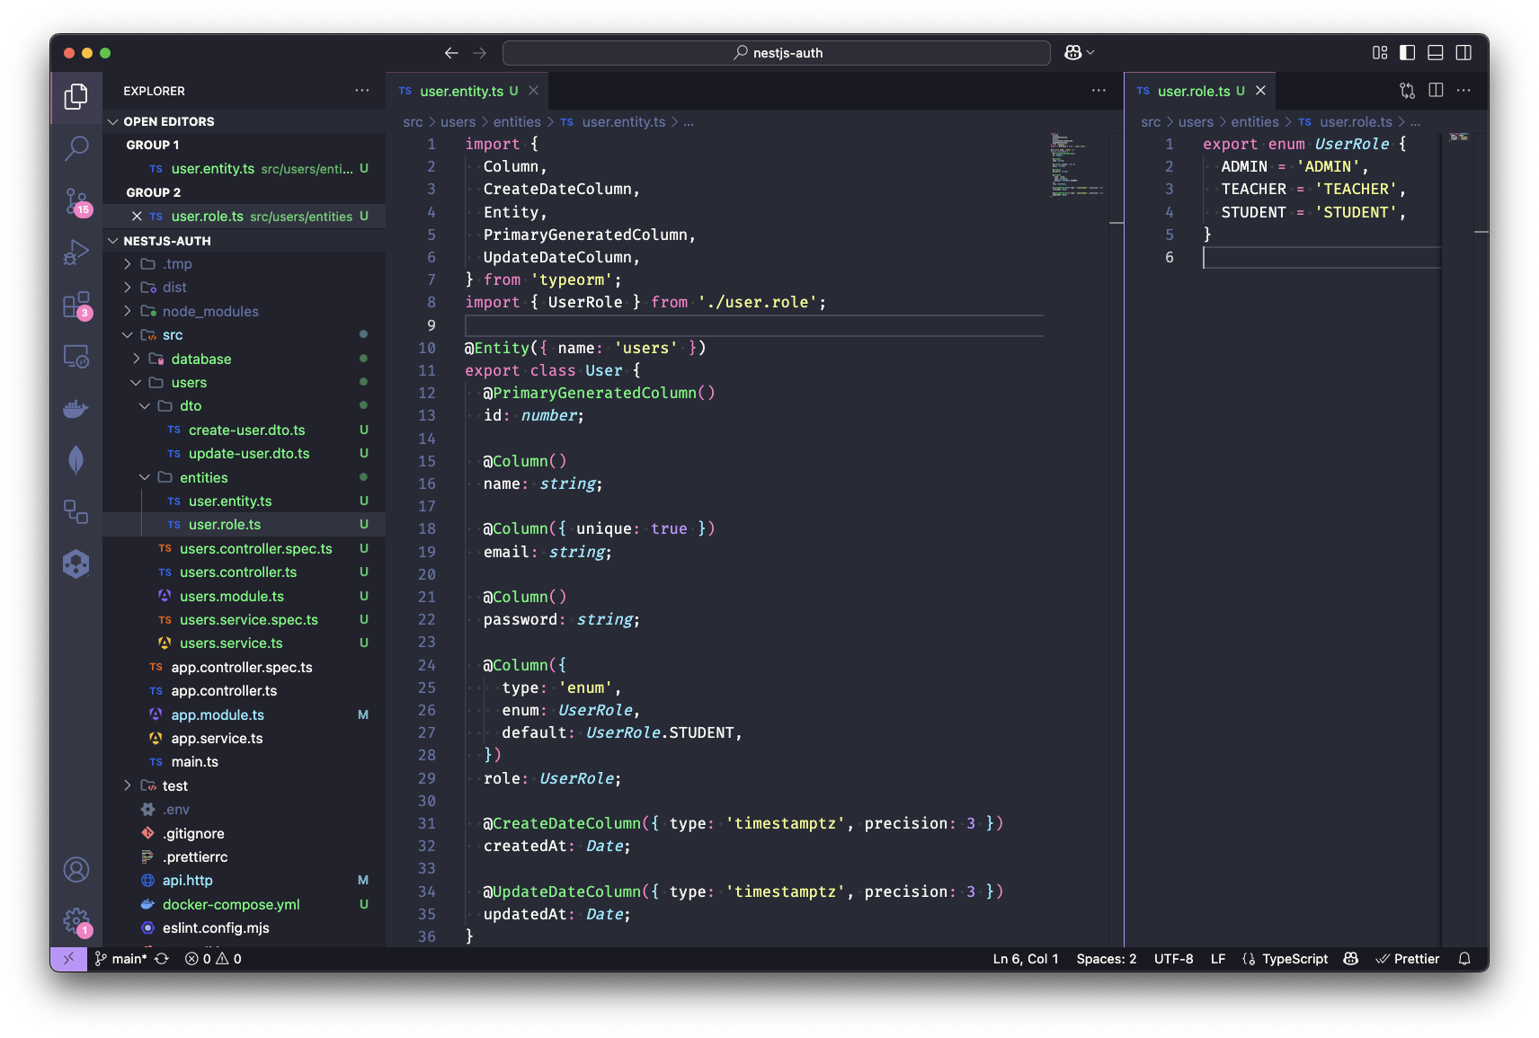
Task: Open the Extensions view in activity bar
Action: pyautogui.click(x=76, y=306)
